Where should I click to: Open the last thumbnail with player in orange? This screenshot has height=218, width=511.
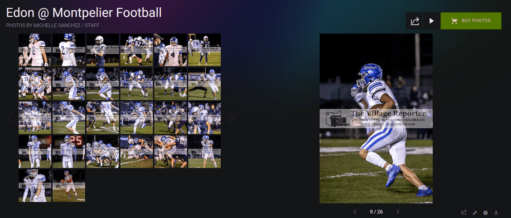pos(69,185)
